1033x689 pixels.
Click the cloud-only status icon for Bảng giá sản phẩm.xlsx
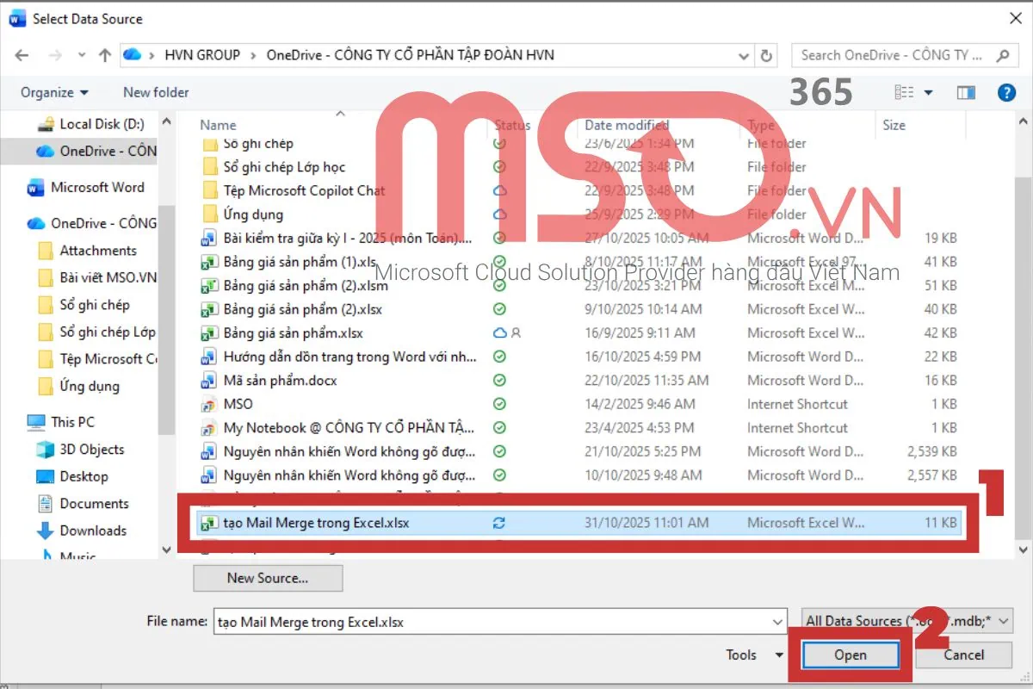tap(499, 332)
